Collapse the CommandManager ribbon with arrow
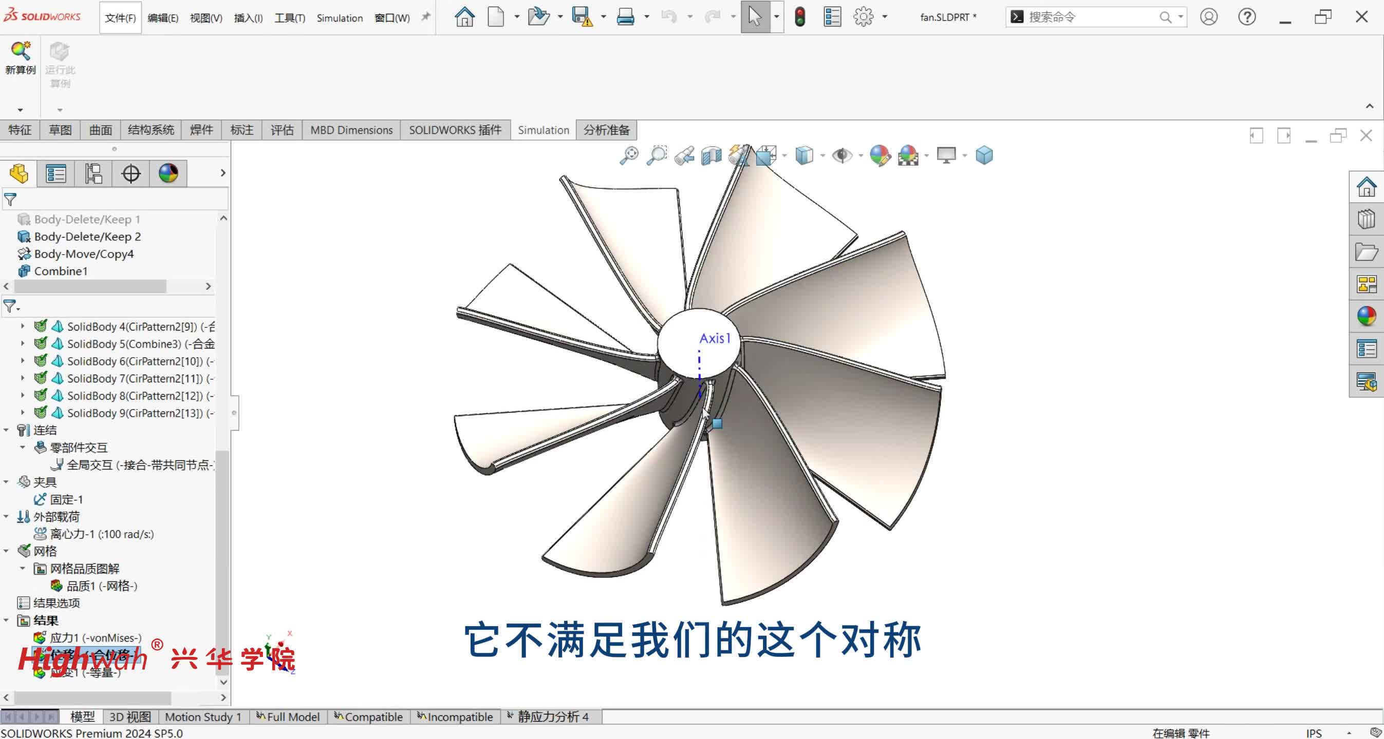 coord(1370,106)
